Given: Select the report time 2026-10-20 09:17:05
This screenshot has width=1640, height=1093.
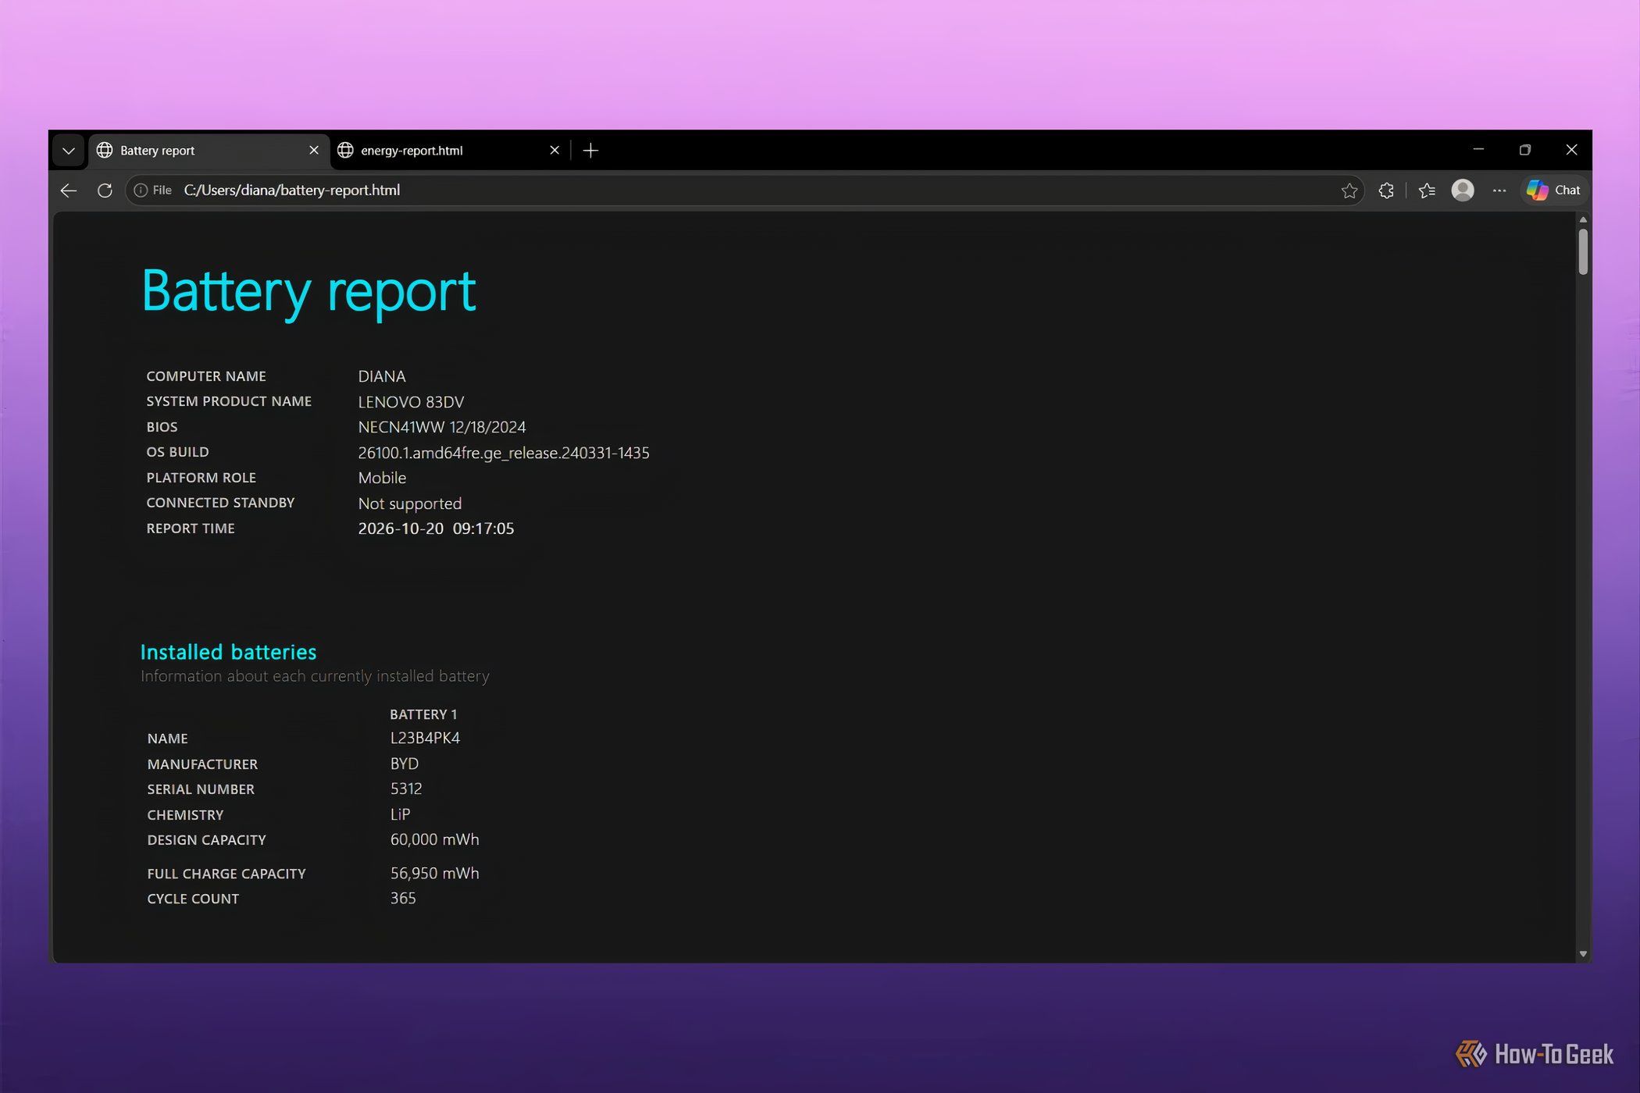Looking at the screenshot, I should (x=436, y=529).
